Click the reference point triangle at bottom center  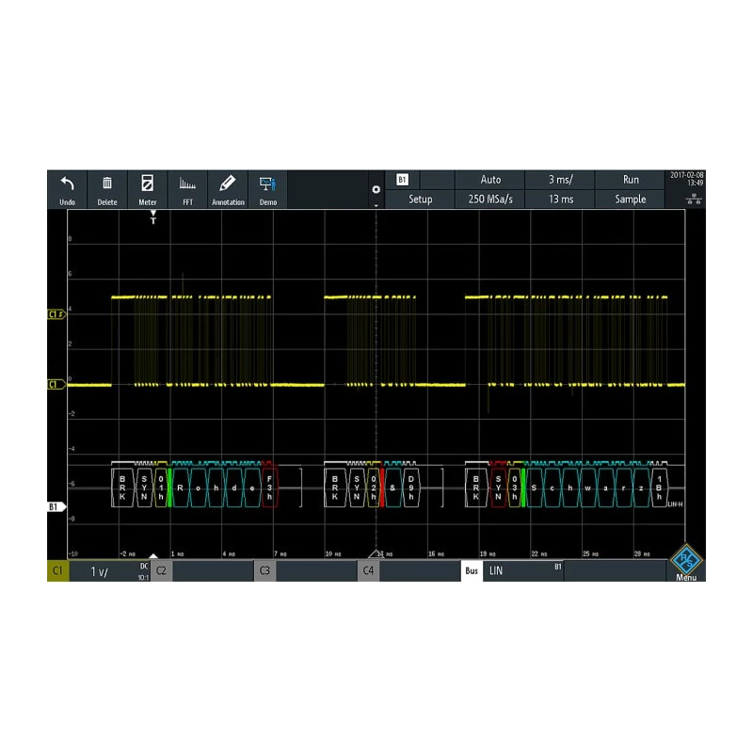point(376,554)
